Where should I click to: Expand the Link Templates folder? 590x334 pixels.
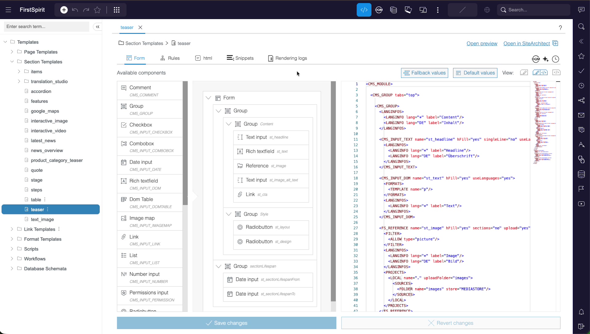12,229
